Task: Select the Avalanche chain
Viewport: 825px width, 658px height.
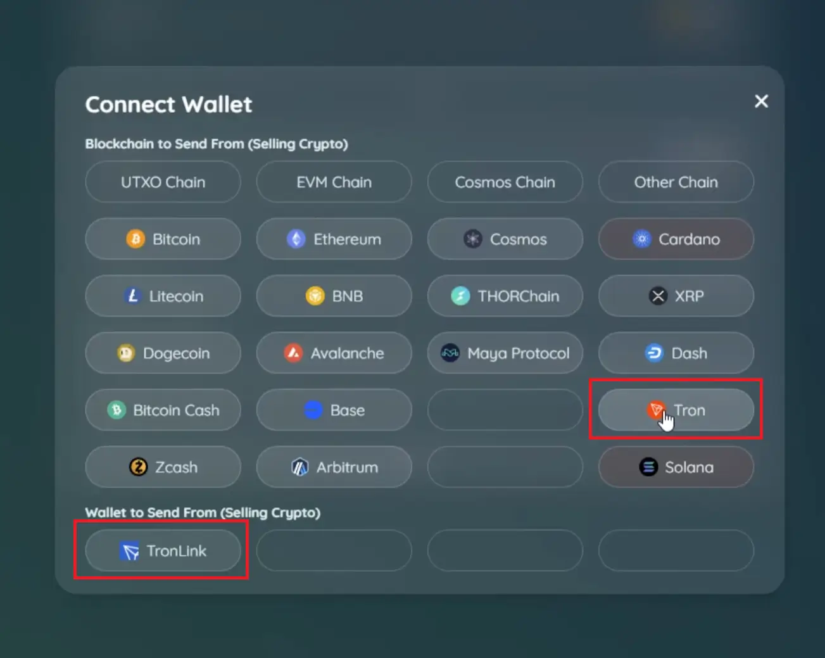Action: (x=334, y=353)
